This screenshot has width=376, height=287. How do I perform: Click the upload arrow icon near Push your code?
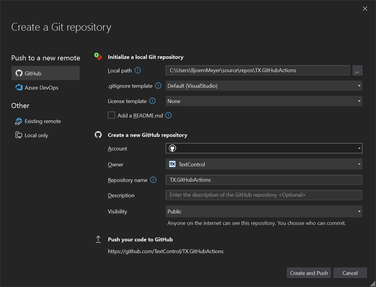(x=98, y=239)
